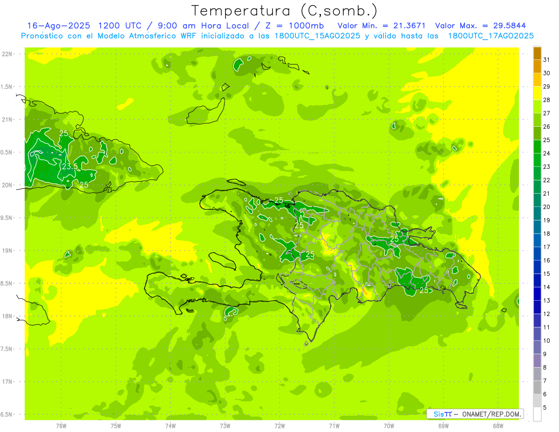Image resolution: width=559 pixels, height=432 pixels.
Task: Pick green swatch between 24 and 25
Action: coord(537,147)
